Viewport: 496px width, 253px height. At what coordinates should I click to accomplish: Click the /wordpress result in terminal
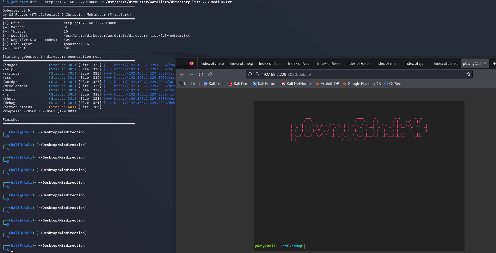point(13,82)
